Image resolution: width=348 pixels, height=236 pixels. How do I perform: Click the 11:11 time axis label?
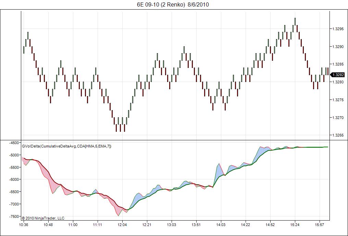point(97,225)
